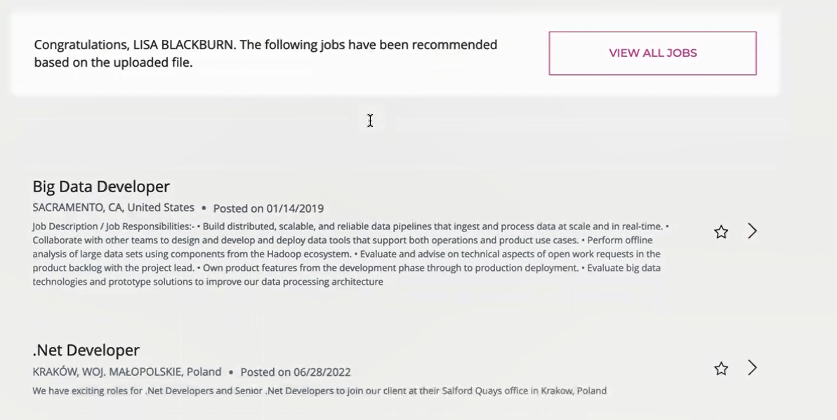837x420 pixels.
Task: Open the .Net Developer job title
Action: coord(86,350)
